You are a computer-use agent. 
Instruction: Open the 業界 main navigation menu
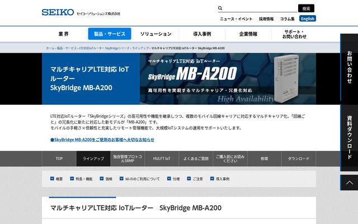(63, 34)
